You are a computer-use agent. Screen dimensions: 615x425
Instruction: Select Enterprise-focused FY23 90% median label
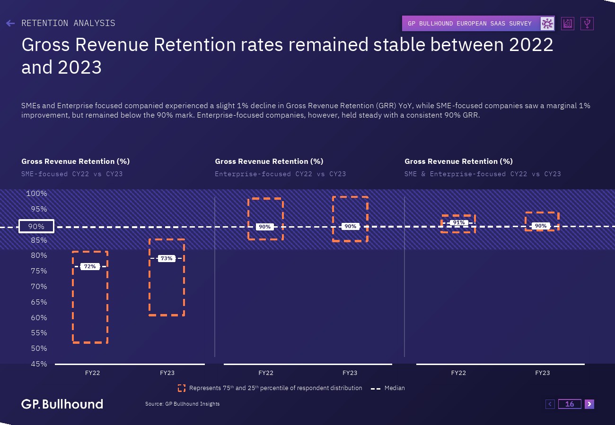coord(350,226)
